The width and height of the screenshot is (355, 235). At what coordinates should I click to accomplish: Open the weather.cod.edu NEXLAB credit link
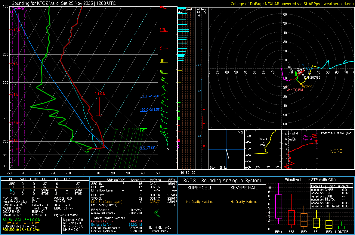pyautogui.click(x=292, y=4)
